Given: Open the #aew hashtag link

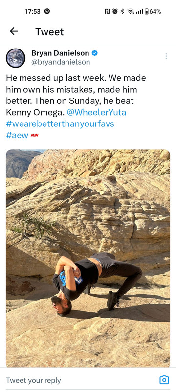Looking at the screenshot, I should click(x=17, y=135).
